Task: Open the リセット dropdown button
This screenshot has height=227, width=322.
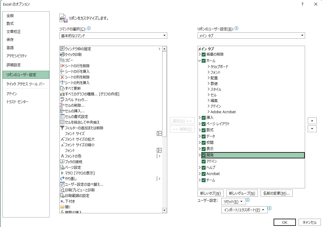Action: tap(233, 201)
